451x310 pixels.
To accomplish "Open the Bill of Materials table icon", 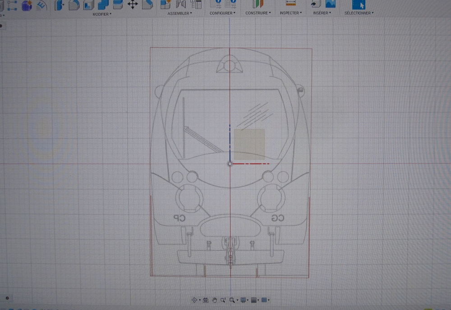I will click(x=196, y=4).
